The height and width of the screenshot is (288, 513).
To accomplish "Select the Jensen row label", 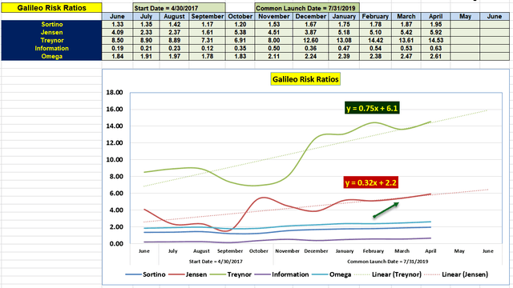I will click(51, 32).
